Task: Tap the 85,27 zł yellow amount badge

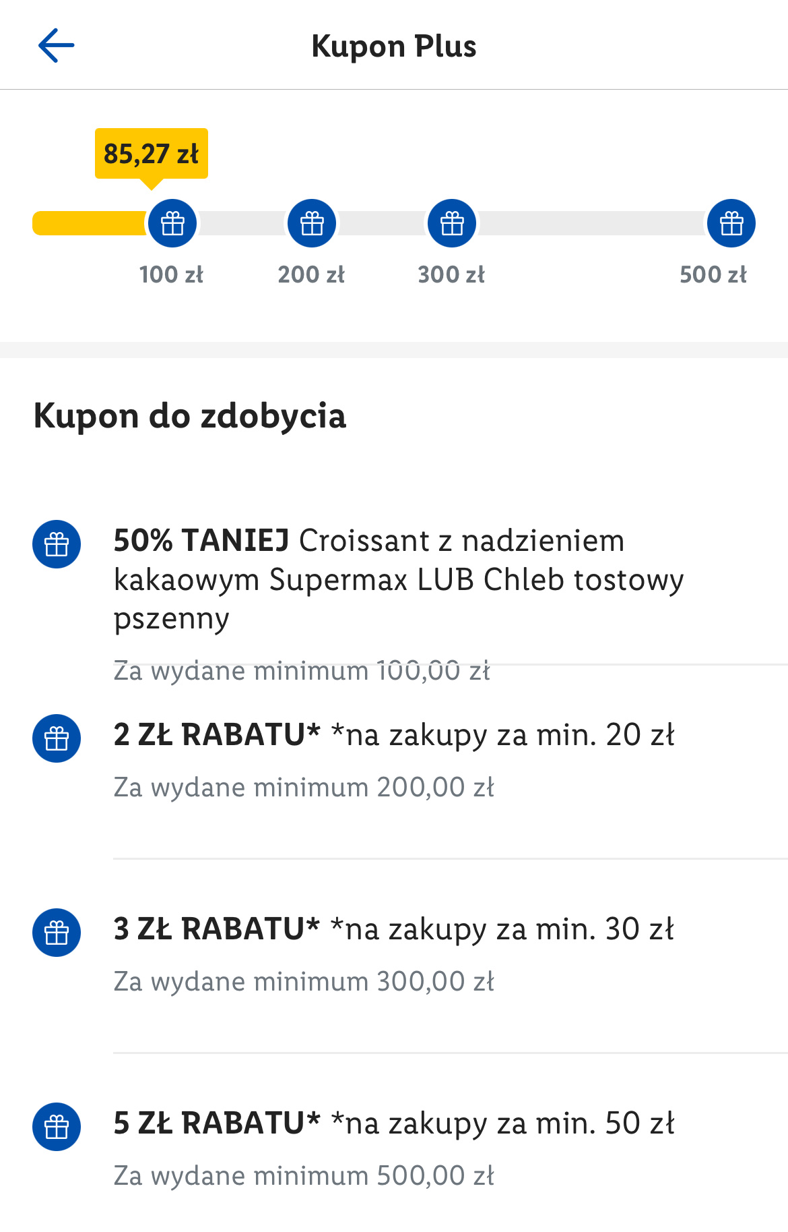Action: pyautogui.click(x=152, y=154)
